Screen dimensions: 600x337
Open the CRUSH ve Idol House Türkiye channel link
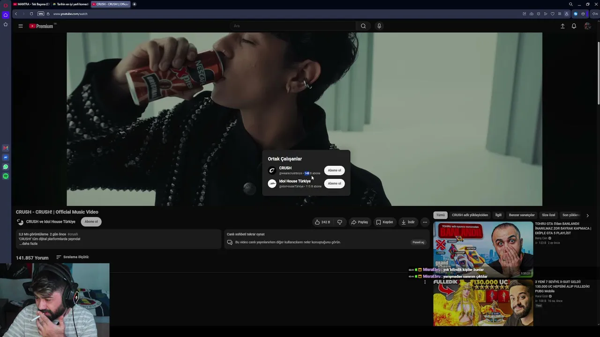(x=51, y=222)
